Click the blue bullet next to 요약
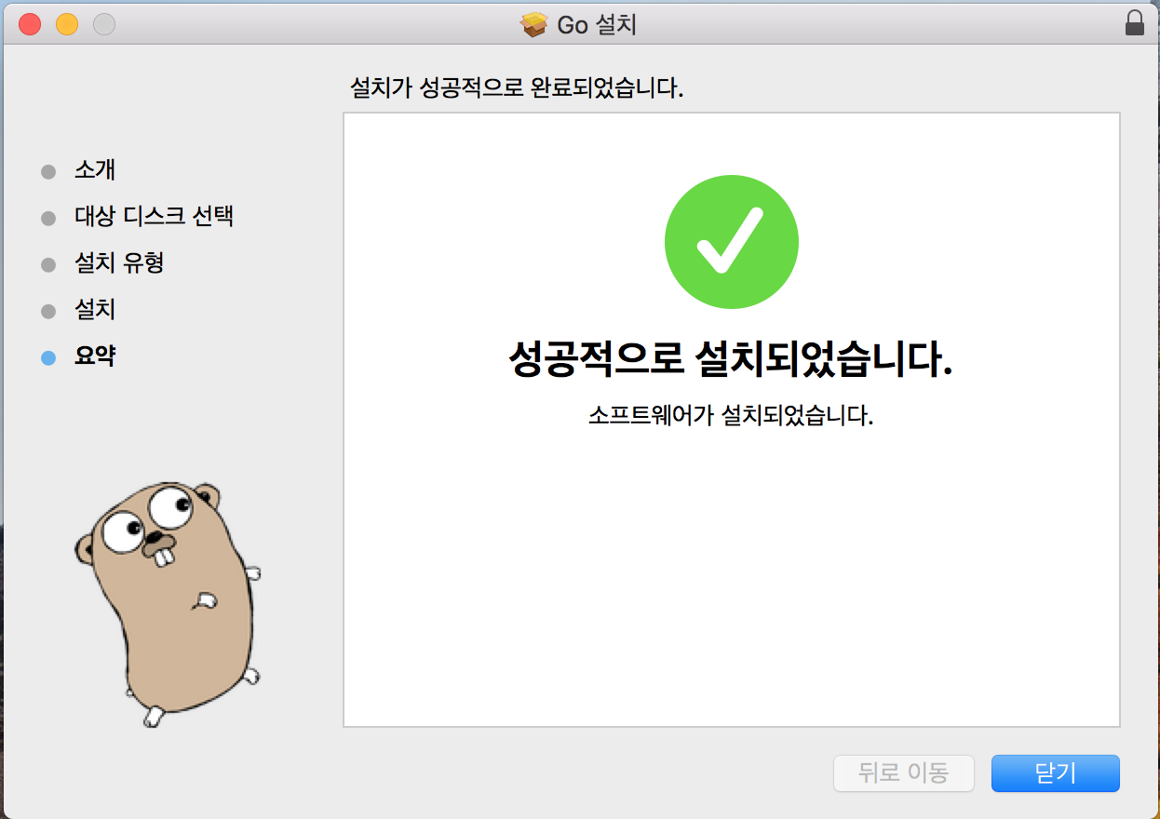Screen dimensions: 1160x819 [x=48, y=357]
